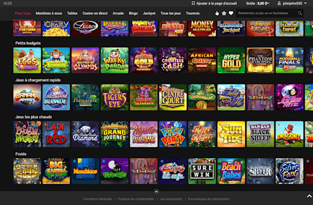
Task: Open the star new games icon
Action: 224,13
